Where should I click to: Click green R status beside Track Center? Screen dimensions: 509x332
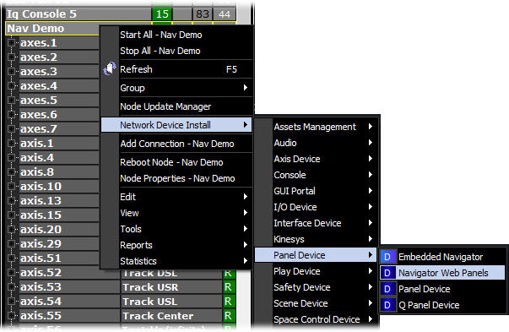point(229,315)
